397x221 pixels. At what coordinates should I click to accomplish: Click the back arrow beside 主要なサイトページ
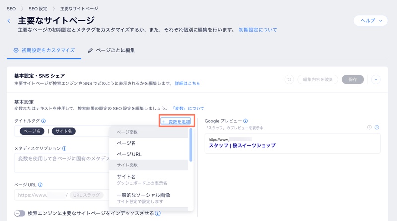click(9, 21)
